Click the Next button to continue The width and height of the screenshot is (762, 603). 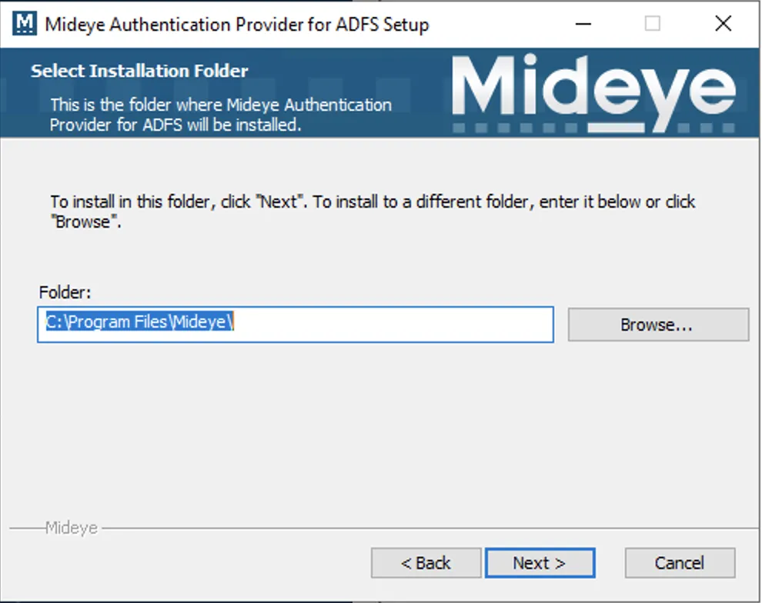[x=540, y=562]
